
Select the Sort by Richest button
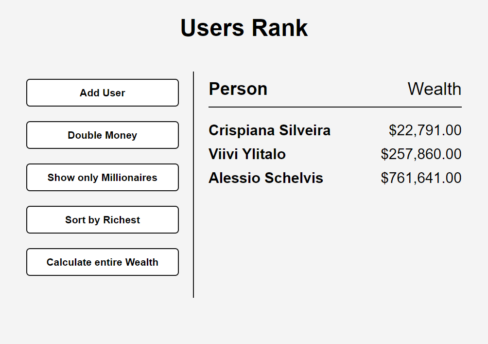[103, 220]
